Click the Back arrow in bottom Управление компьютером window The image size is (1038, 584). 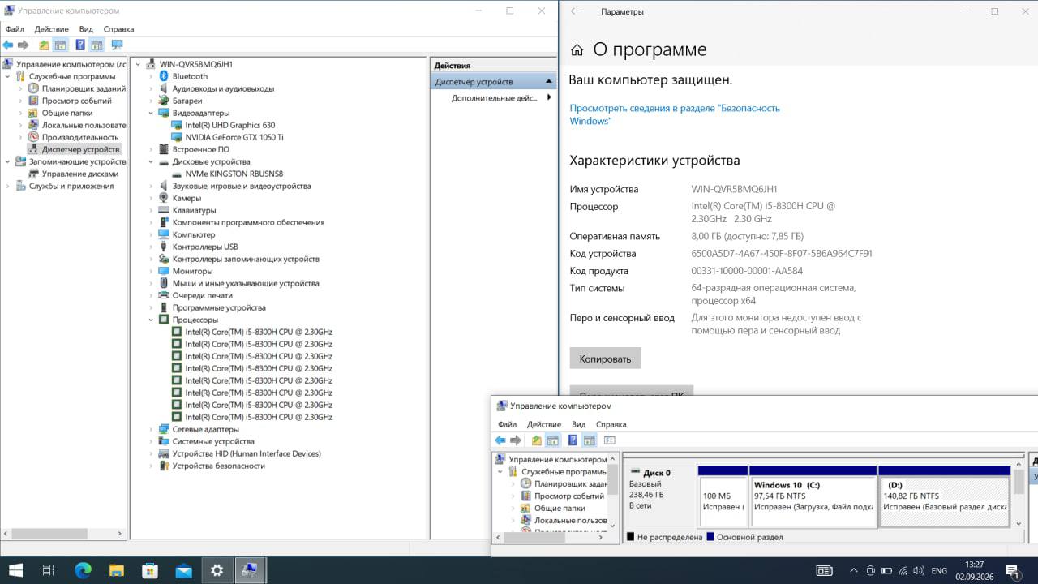point(500,440)
